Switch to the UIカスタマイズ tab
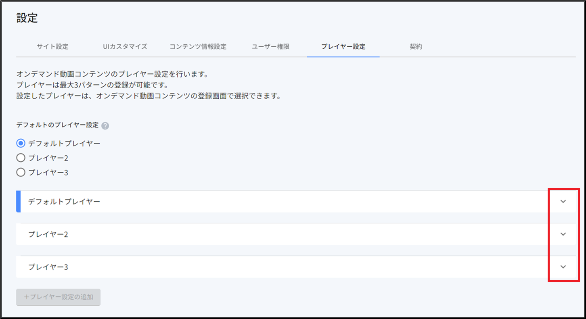The width and height of the screenshot is (586, 319). point(125,46)
